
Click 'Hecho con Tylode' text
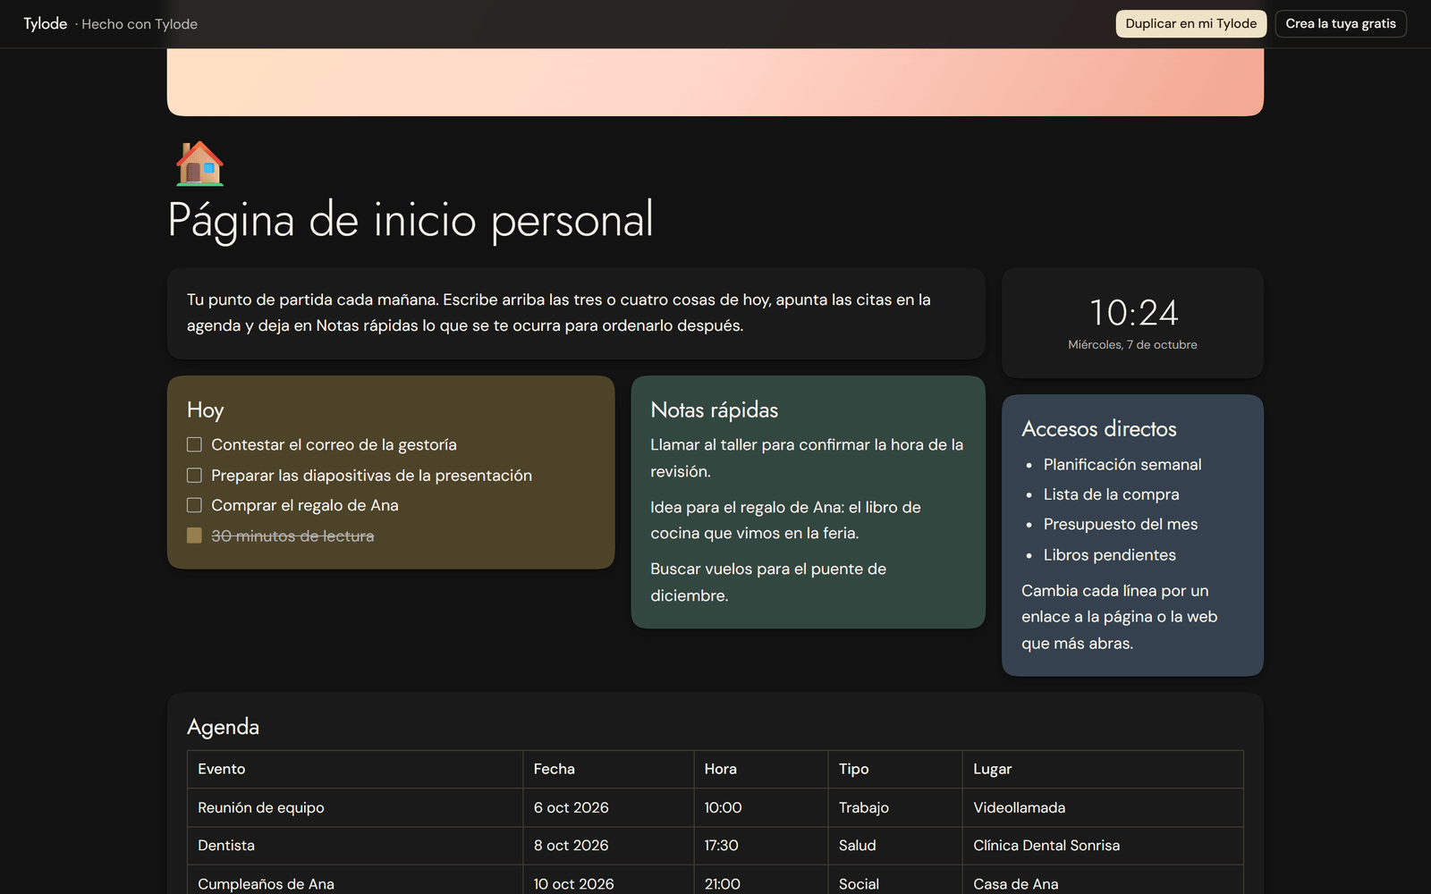pyautogui.click(x=140, y=24)
